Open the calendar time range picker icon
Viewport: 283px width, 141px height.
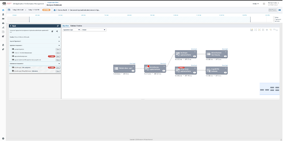[x=9, y=10]
